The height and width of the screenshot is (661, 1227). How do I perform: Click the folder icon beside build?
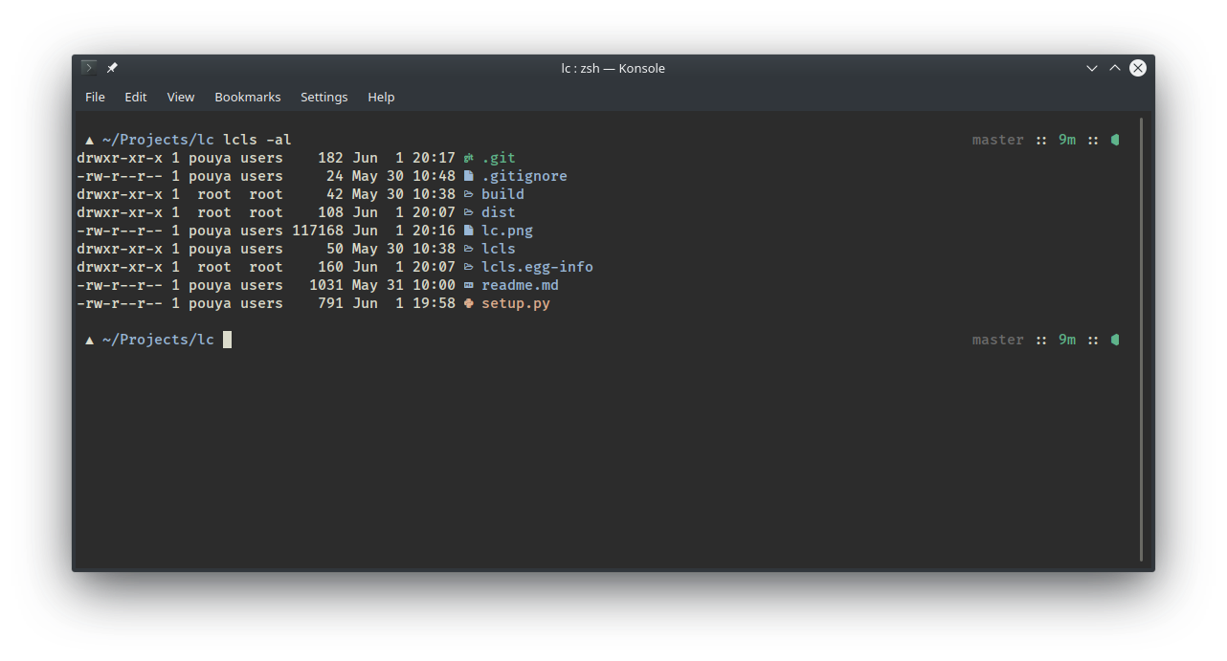[468, 194]
